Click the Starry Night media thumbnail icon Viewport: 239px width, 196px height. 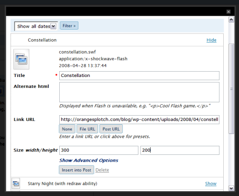pyautogui.click(x=16, y=184)
